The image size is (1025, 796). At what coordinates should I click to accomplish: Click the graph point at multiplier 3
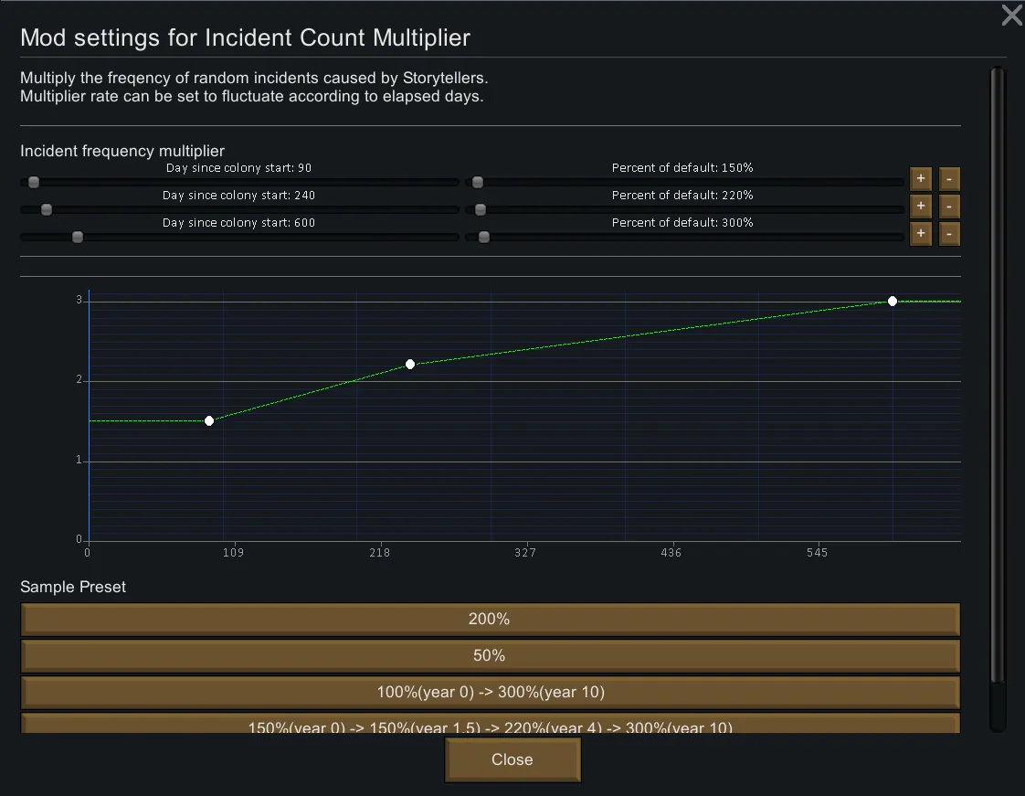tap(893, 301)
